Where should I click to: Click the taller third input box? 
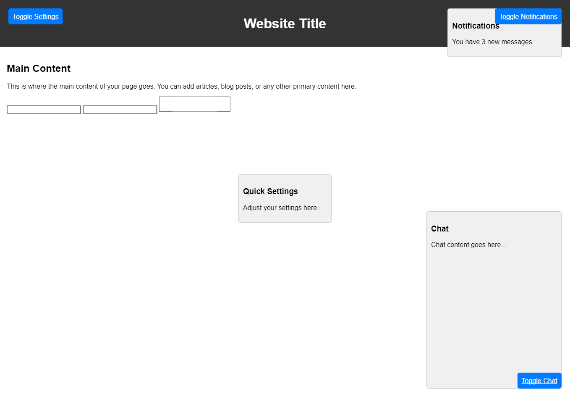point(194,104)
